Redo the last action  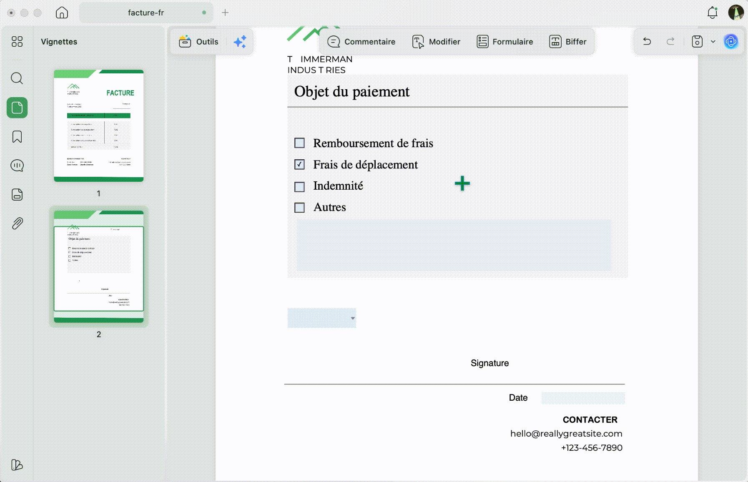pyautogui.click(x=670, y=41)
